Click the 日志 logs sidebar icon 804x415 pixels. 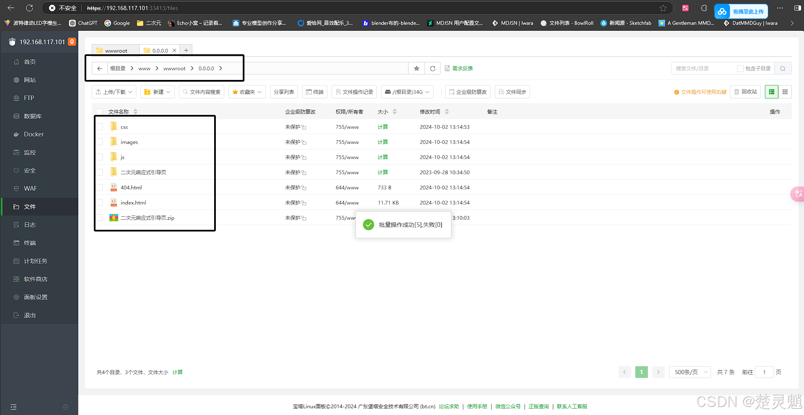pos(16,225)
